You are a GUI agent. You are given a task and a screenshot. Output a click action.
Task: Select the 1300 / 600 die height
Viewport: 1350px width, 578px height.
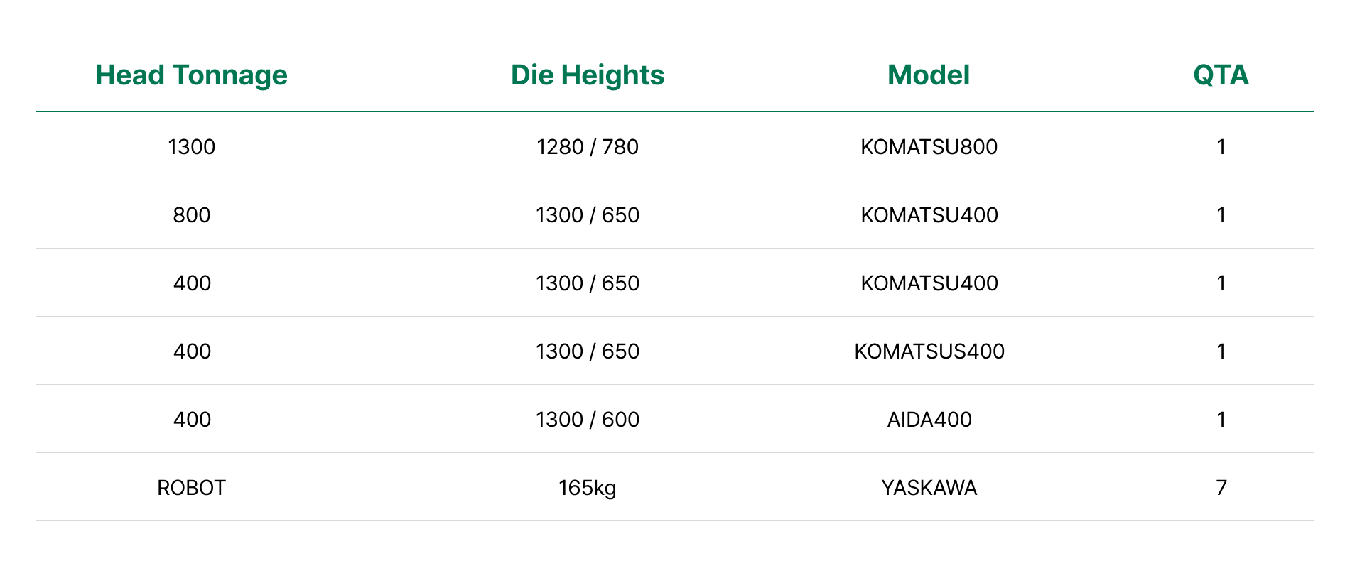click(588, 420)
